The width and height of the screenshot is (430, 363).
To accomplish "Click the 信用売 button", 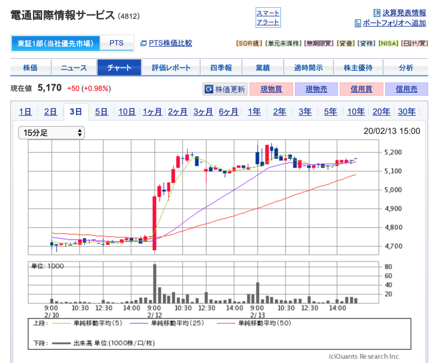I will coord(406,89).
